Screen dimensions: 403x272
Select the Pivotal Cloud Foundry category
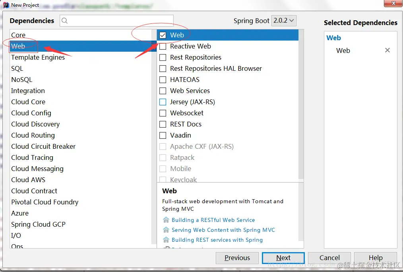[x=81, y=202]
